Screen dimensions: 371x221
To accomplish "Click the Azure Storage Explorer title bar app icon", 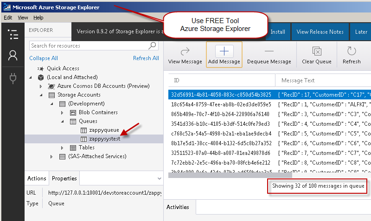I will (7, 7).
